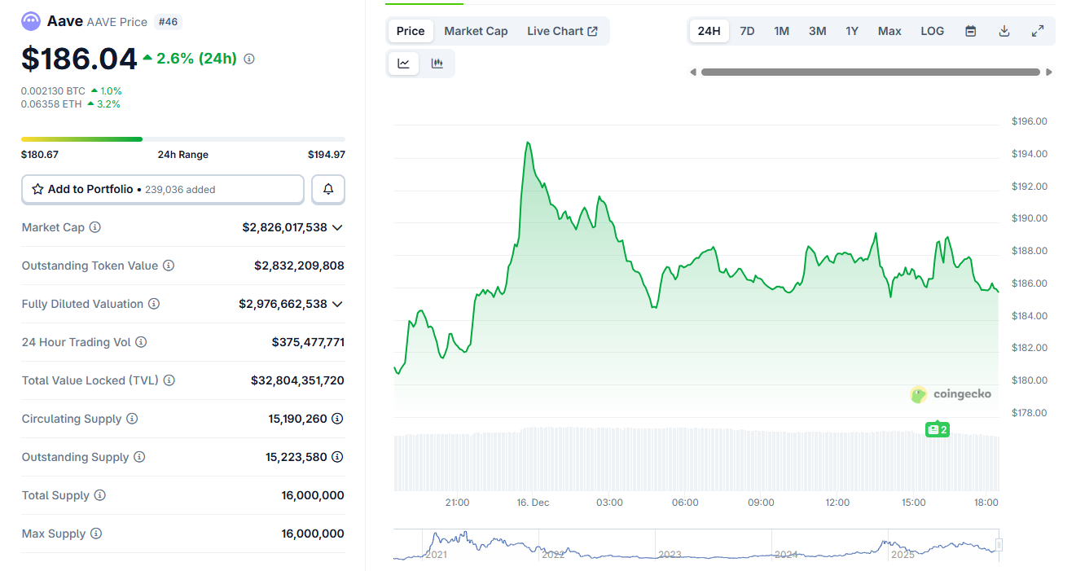Viewport: 1076px width, 571px height.
Task: Enable the LOG scale toggle
Action: [x=932, y=30]
